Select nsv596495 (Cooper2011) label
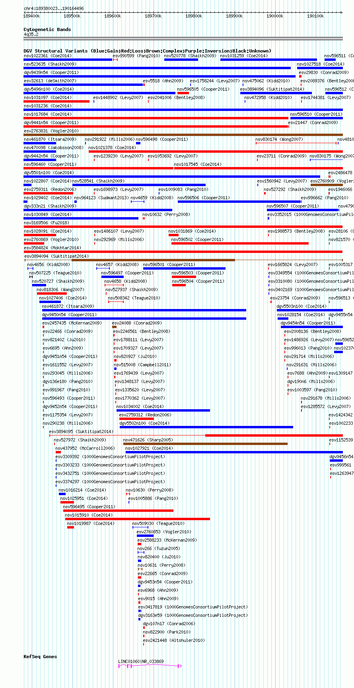 pos(89,507)
